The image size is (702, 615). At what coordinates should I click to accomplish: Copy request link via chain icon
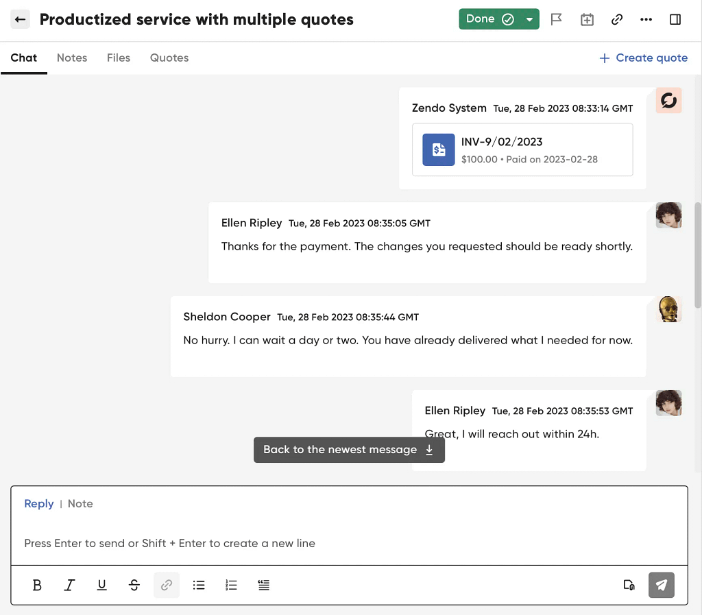[x=617, y=19]
